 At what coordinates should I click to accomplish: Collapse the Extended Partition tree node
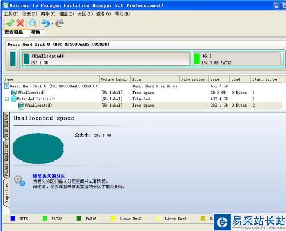click(7, 99)
